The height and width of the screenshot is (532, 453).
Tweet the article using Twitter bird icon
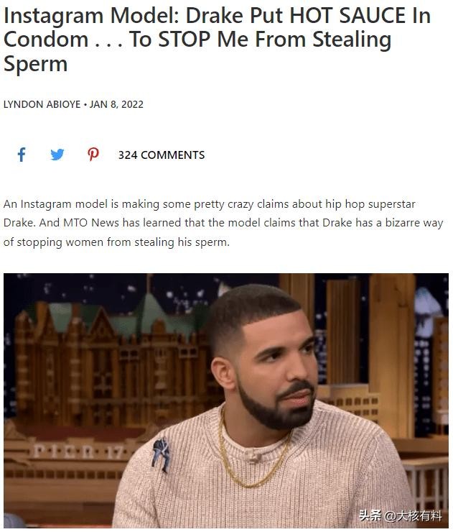(57, 155)
